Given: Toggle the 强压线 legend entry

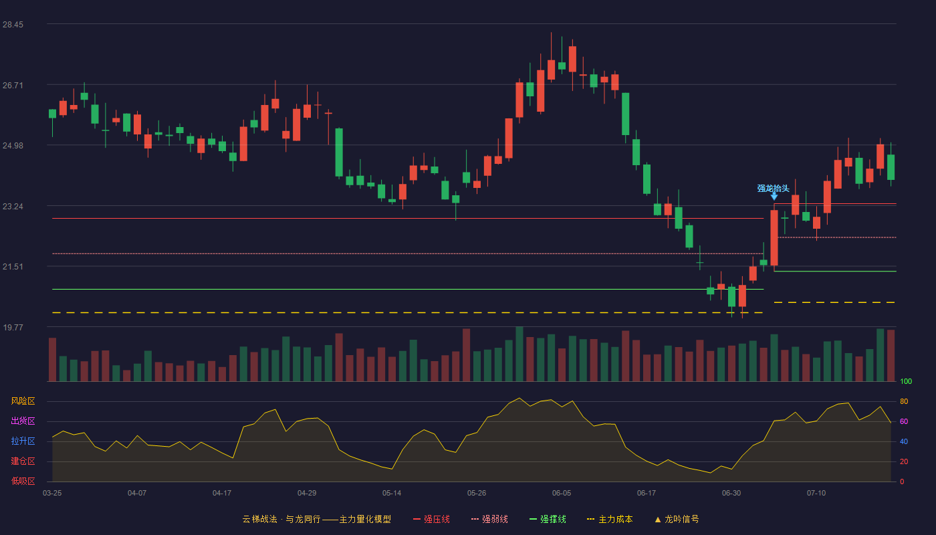Looking at the screenshot, I should pyautogui.click(x=431, y=519).
